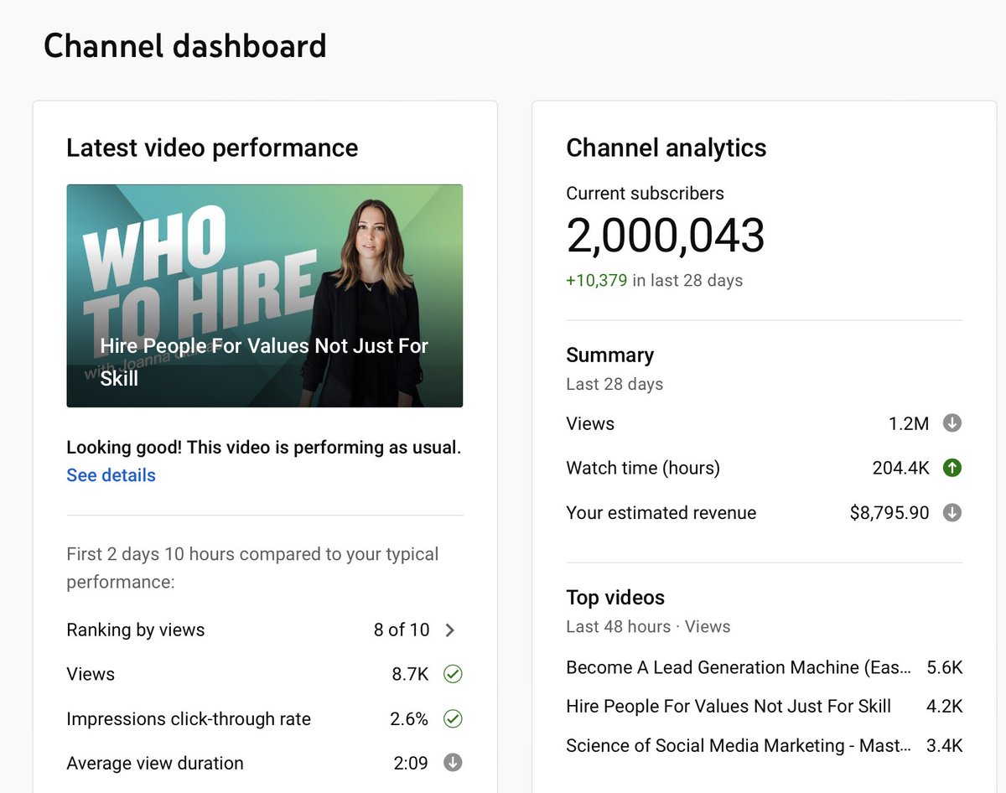Click 'Looking good! This video is performing as usual'
This screenshot has width=1006, height=793.
point(264,448)
